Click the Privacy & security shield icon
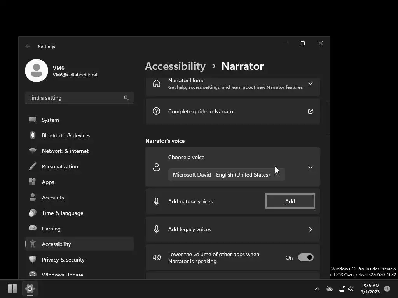398x298 pixels. pos(33,259)
